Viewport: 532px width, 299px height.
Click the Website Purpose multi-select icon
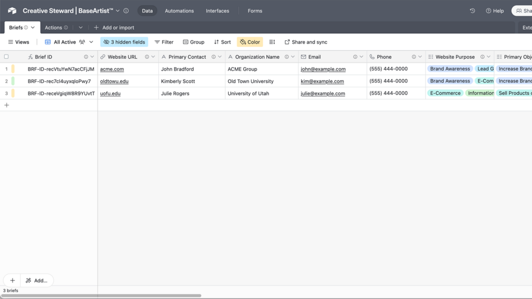[430, 57]
